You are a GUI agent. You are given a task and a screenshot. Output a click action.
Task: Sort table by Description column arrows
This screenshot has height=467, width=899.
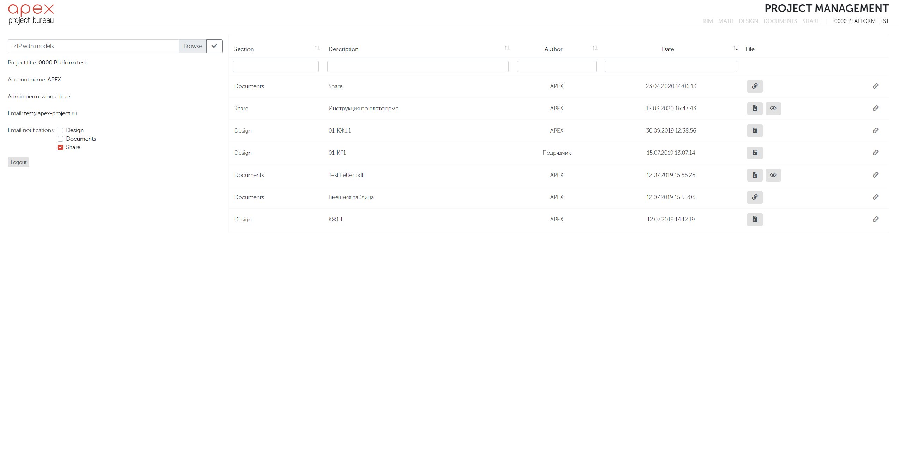tap(507, 48)
